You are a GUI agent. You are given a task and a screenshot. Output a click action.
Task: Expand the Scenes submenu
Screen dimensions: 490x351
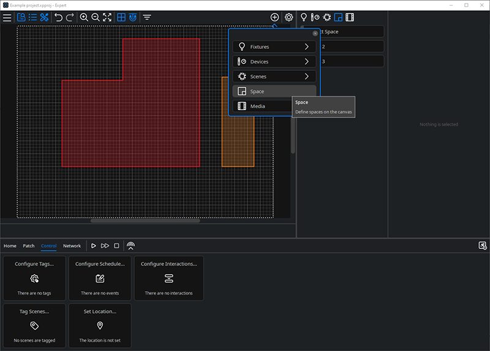point(274,76)
